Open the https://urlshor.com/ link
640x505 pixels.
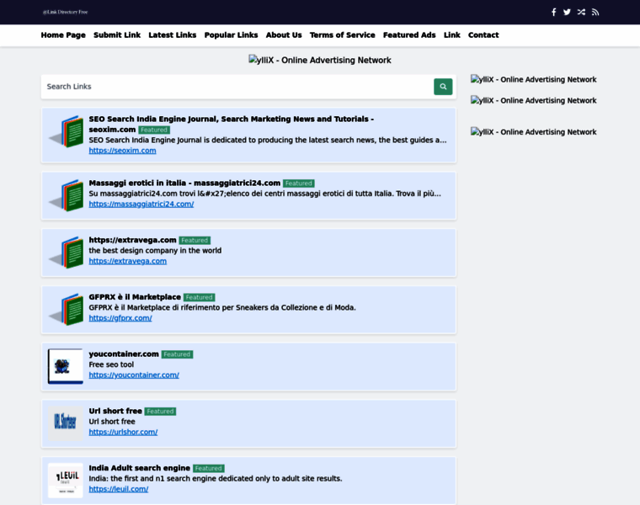(123, 432)
